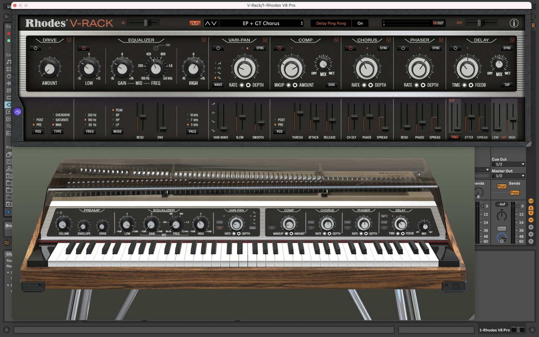The height and width of the screenshot is (337, 539).
Task: Click the orange save preset icon
Action: [x=195, y=23]
